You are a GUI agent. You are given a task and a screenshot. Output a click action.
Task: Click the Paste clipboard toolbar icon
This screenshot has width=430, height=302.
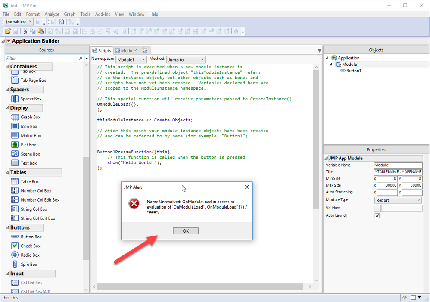(x=41, y=31)
